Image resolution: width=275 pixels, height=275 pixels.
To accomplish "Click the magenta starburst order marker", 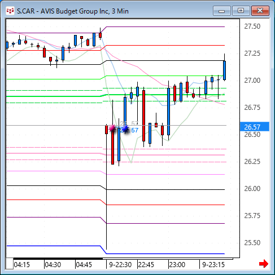I will 112,128.
